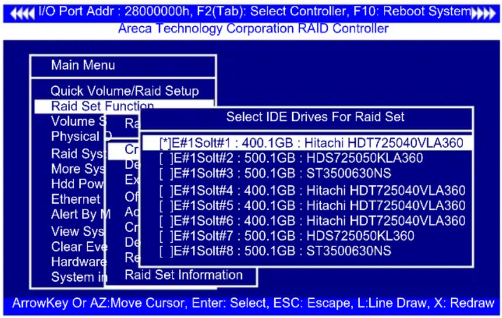This screenshot has height=318, width=502.
Task: Click Areca Technology Corporation RAID Controller heading
Action: click(253, 29)
